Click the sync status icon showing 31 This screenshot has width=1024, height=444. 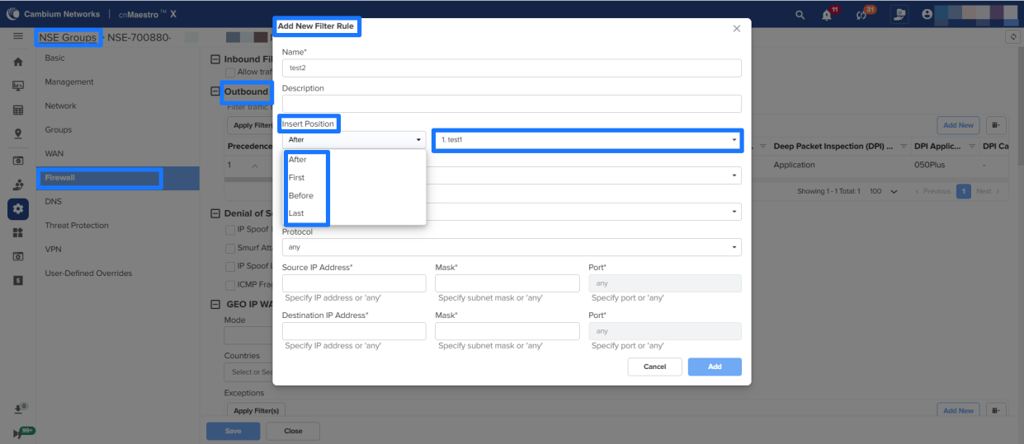(861, 15)
